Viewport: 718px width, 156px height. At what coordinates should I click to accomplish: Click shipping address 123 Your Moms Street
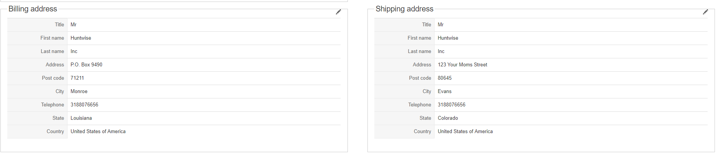[x=463, y=65]
